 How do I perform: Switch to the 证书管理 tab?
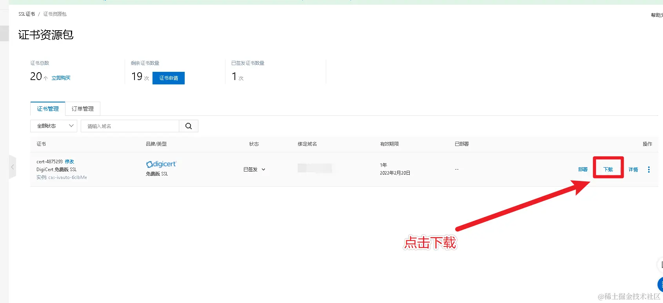(x=48, y=109)
